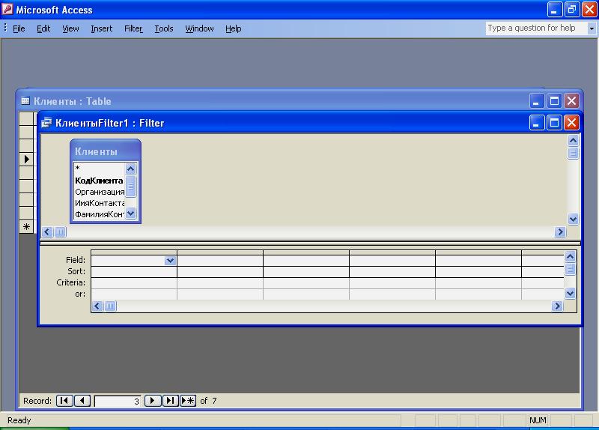This screenshot has height=430, width=599.
Task: Open the Filter menu
Action: pyautogui.click(x=133, y=28)
